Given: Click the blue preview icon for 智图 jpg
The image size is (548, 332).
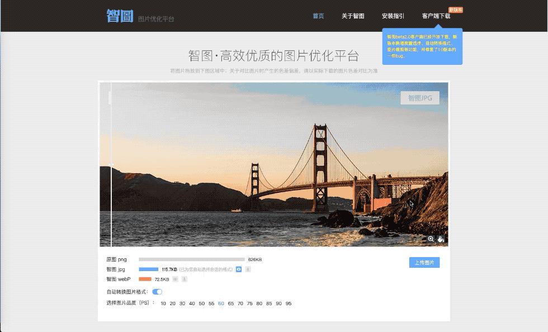Looking at the screenshot, I should pyautogui.click(x=239, y=269).
